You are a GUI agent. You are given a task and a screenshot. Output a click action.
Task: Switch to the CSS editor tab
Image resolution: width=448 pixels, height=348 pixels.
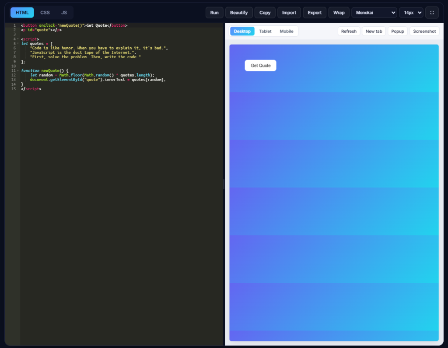pos(45,13)
